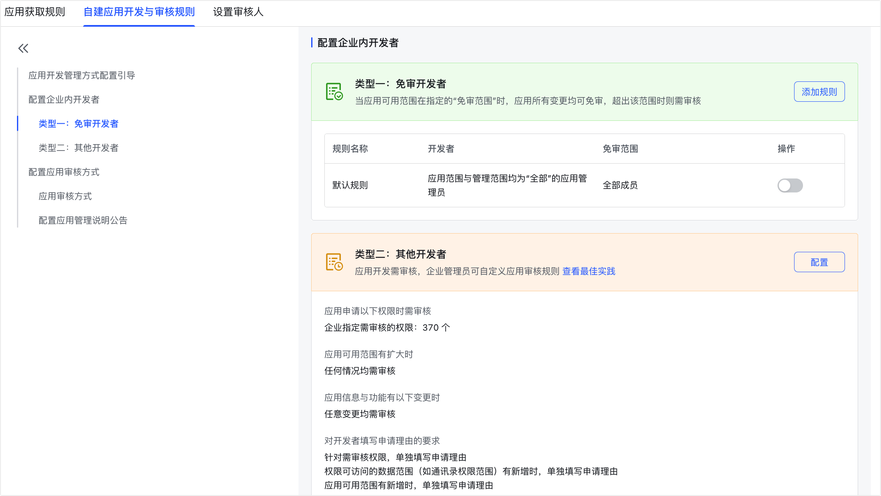Click the 开发者 column header
881x496 pixels.
point(441,149)
